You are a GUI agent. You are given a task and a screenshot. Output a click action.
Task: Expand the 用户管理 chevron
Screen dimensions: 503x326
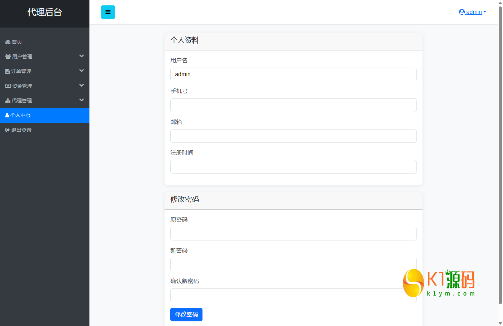point(82,56)
